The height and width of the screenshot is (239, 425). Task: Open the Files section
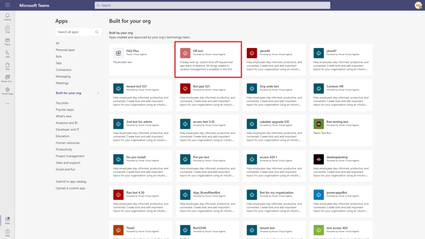tap(7, 66)
